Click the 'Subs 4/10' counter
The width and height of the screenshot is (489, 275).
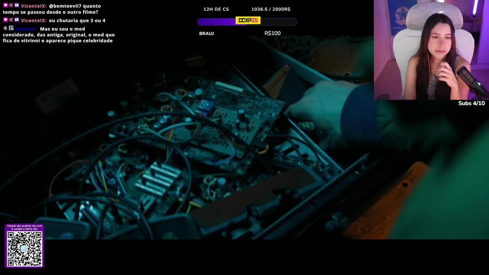pyautogui.click(x=471, y=103)
